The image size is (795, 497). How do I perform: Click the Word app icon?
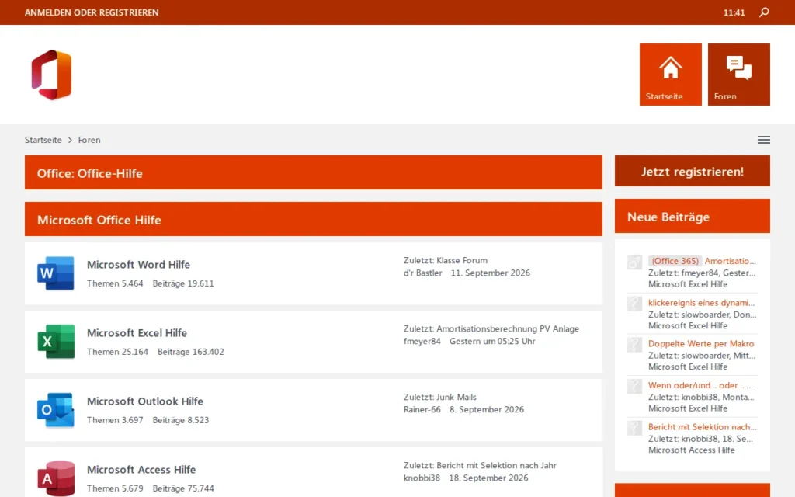pos(56,273)
